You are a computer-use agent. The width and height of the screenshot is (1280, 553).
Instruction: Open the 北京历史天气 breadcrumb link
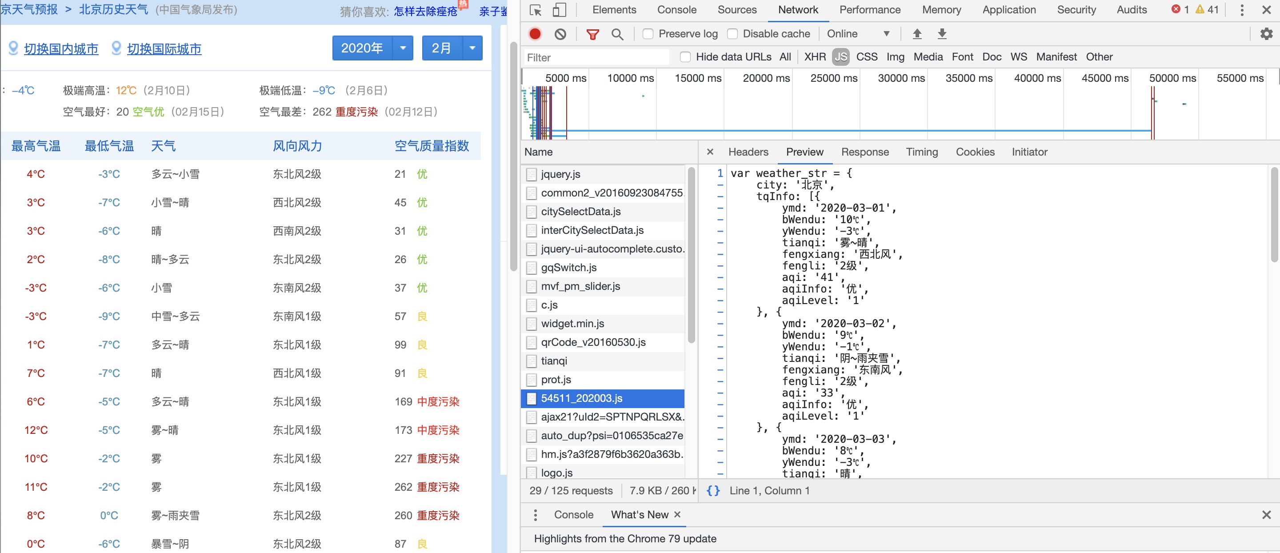pos(113,9)
